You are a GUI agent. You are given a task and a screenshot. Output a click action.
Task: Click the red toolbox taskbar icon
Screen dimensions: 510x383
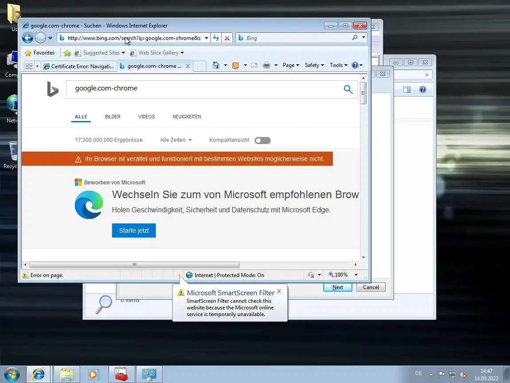point(121,374)
